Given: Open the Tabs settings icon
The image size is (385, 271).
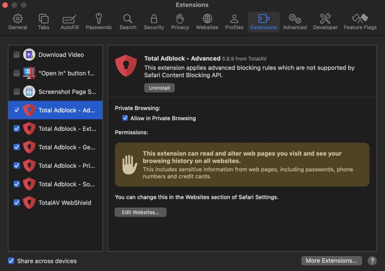Looking at the screenshot, I should coord(44,19).
